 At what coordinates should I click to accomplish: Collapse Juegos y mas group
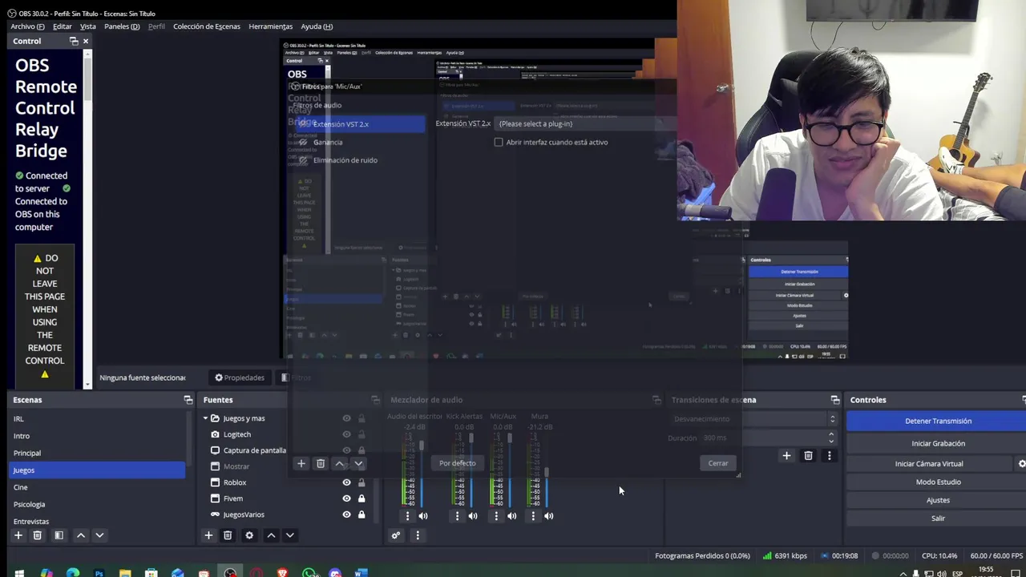(205, 418)
